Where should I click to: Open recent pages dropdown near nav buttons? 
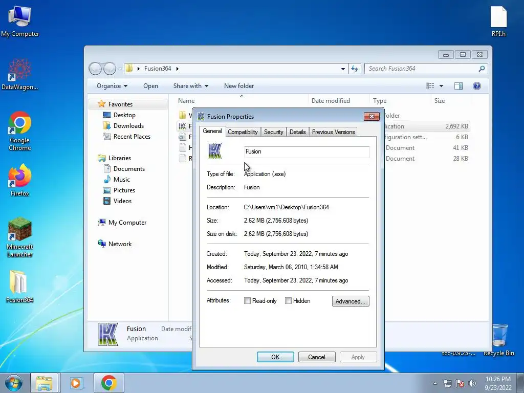pyautogui.click(x=120, y=69)
